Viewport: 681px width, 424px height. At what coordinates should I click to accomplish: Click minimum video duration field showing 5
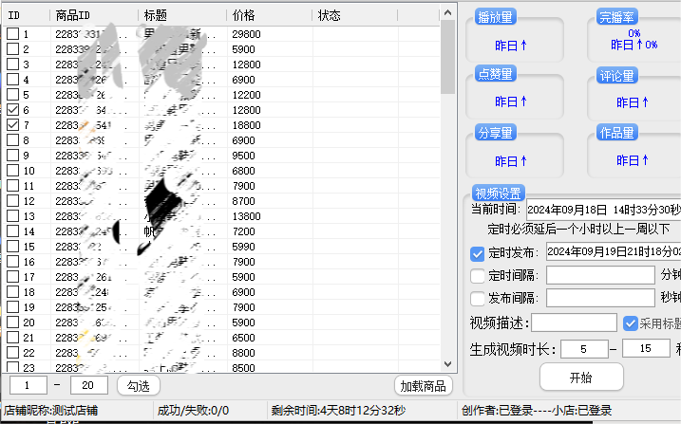pyautogui.click(x=584, y=349)
